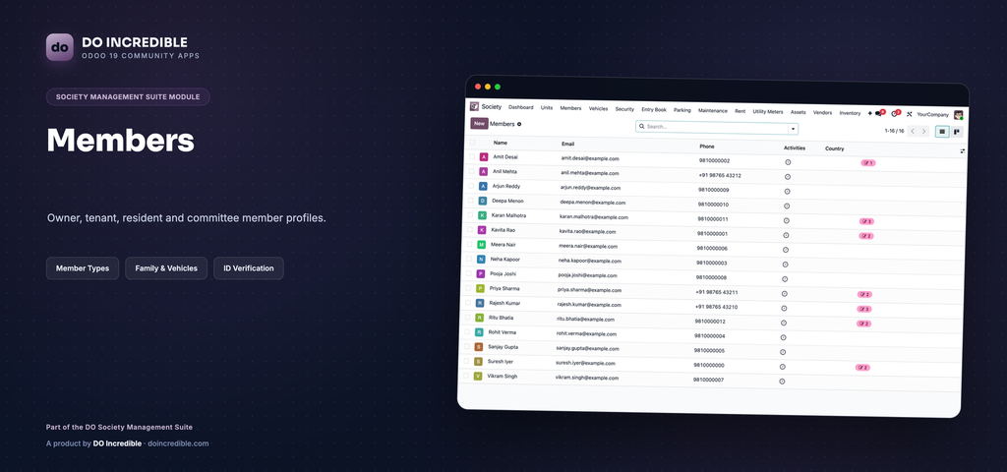Click pink tag badge in Amit Desai row
The height and width of the screenshot is (472, 1007).
(868, 163)
